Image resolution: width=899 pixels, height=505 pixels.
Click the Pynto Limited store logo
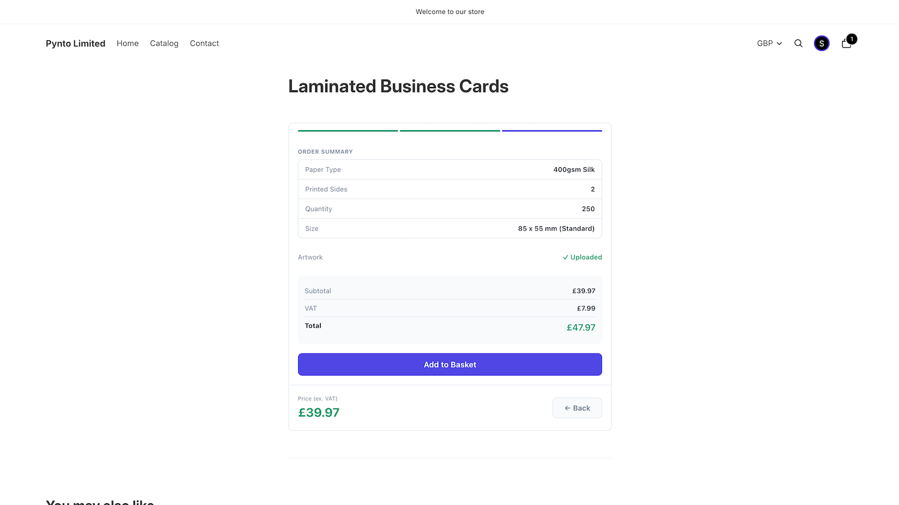click(75, 43)
